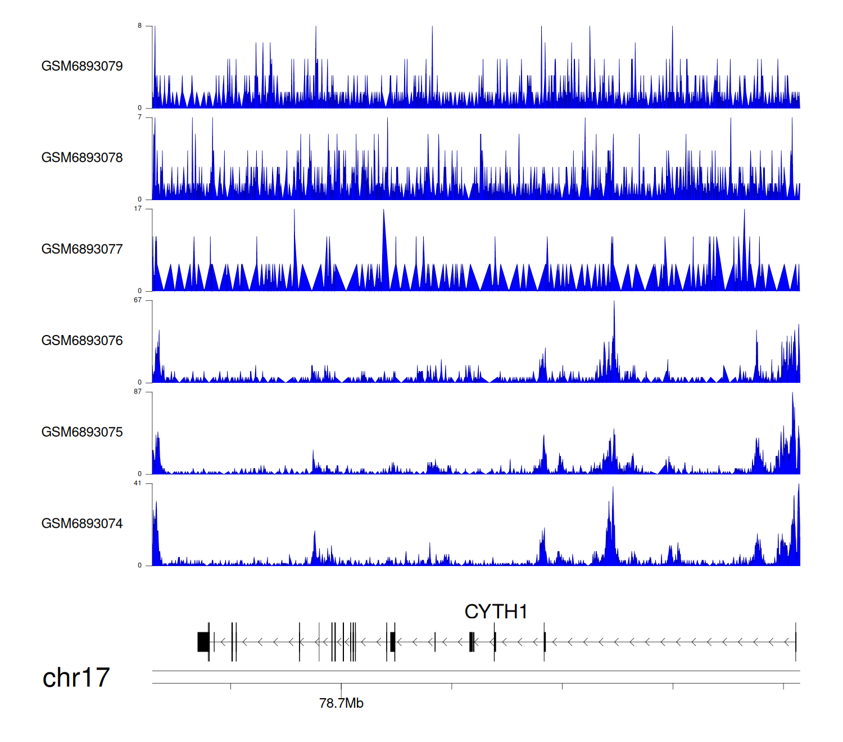Click the GSM6893075 track label

82,432
